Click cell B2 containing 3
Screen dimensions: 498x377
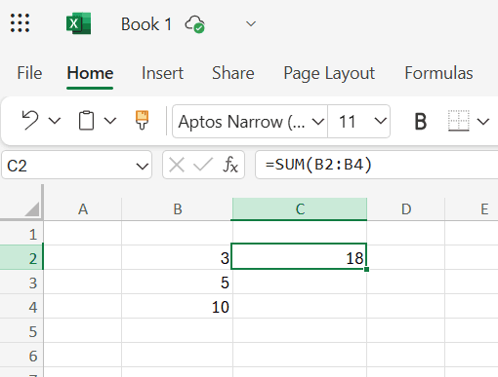click(x=177, y=258)
